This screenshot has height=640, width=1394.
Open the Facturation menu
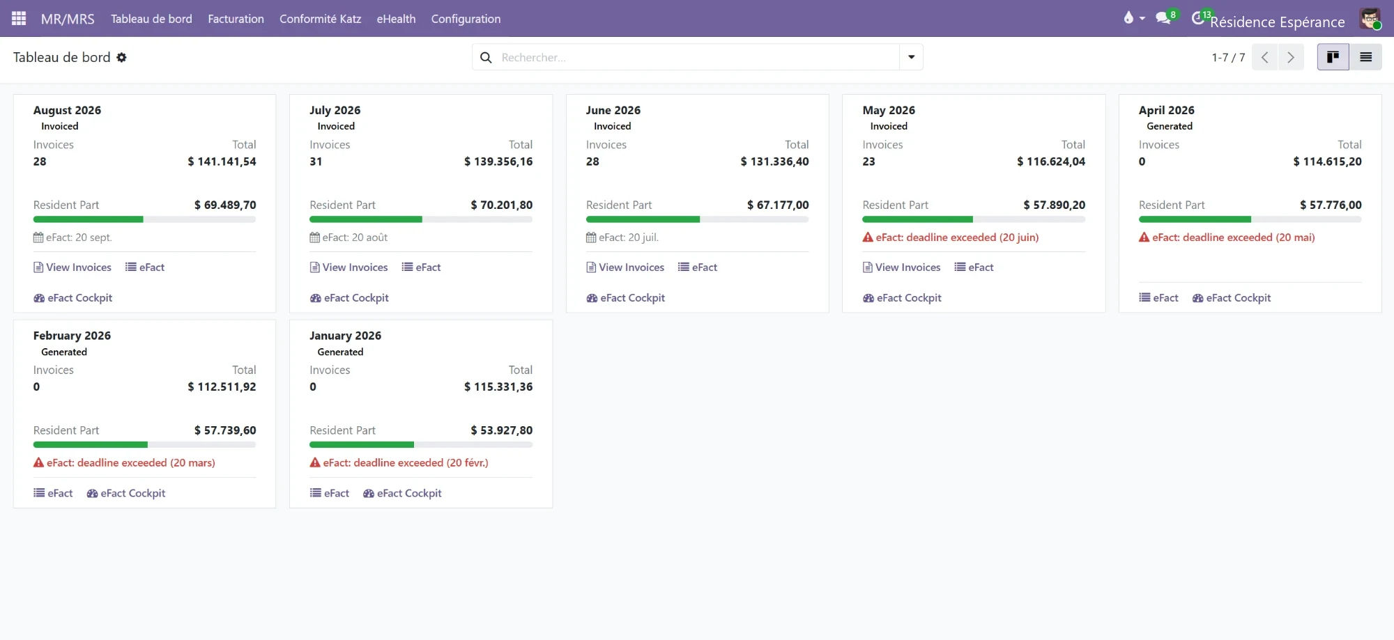coord(236,19)
